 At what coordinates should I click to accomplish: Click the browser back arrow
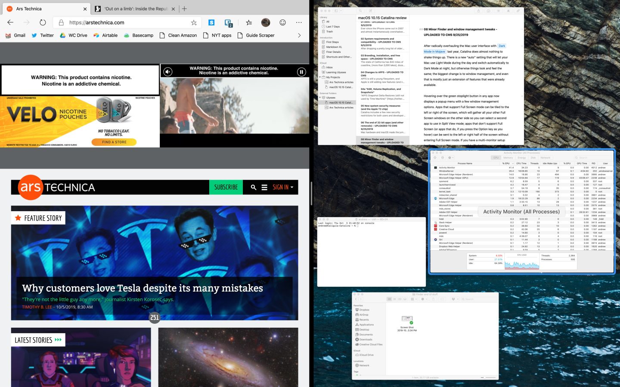tap(10, 22)
